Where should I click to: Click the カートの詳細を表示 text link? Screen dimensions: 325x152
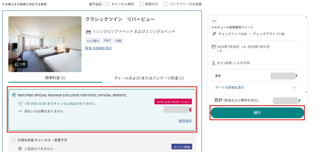pos(230,87)
